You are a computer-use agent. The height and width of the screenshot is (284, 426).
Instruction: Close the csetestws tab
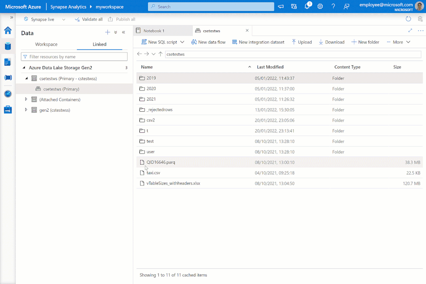[247, 30]
